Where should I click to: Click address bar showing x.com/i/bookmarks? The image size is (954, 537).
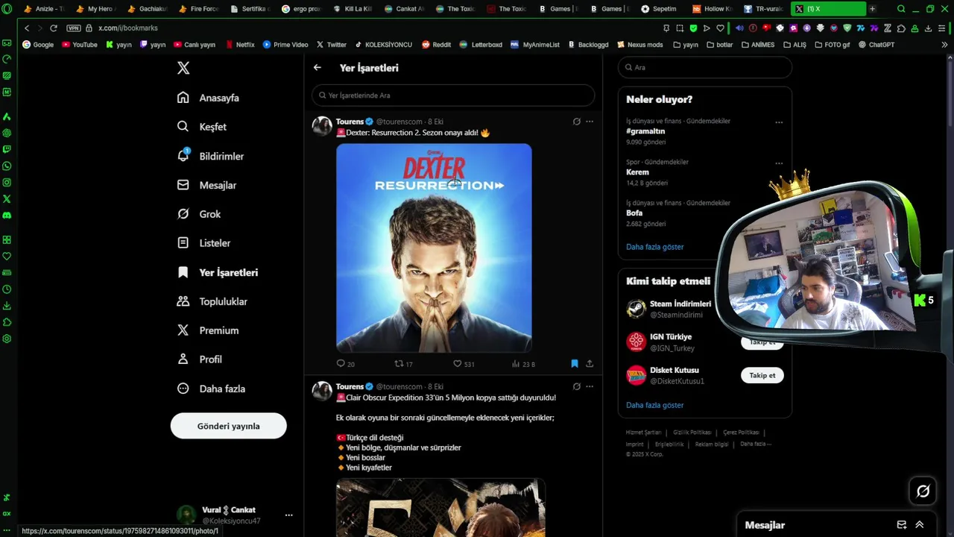pyautogui.click(x=128, y=28)
